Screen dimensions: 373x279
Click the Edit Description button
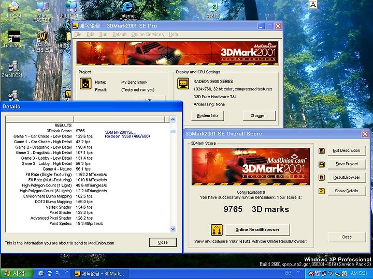pos(347,151)
